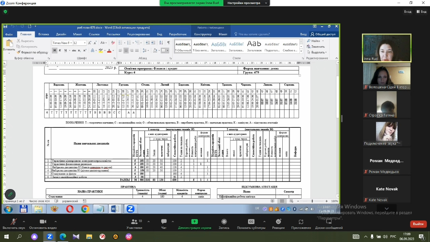
Task: Expand audio options arrow beside microphone
Action: (23, 221)
